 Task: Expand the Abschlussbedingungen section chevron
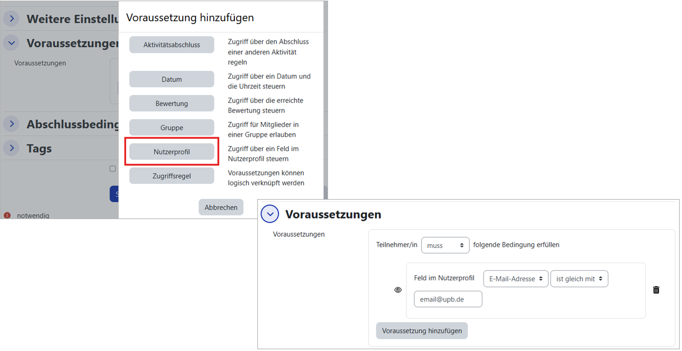click(x=11, y=124)
